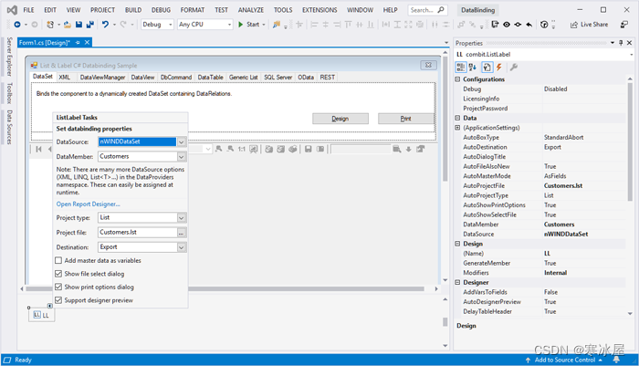This screenshot has width=639, height=366.
Task: Click the Properties panel vertical scrollbar
Action: click(630, 142)
